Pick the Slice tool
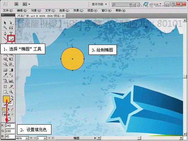Screen dimensions: 188x141 click(x=11, y=87)
